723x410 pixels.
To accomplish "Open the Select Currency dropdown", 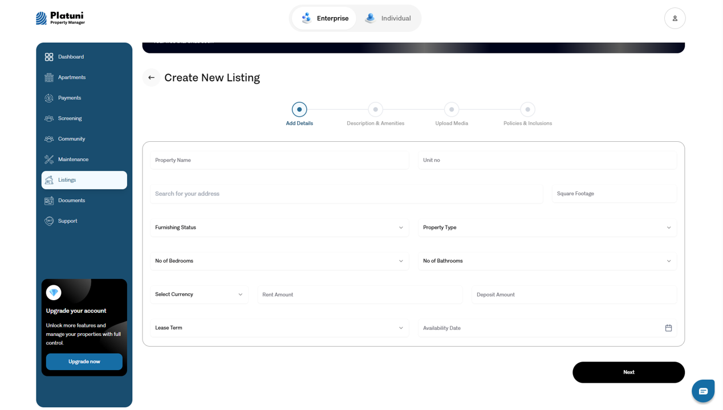I will (x=199, y=294).
